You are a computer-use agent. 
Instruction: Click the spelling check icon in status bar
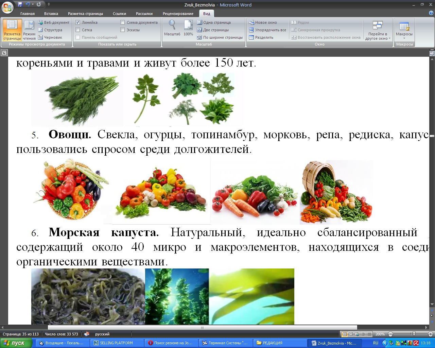click(x=87, y=334)
